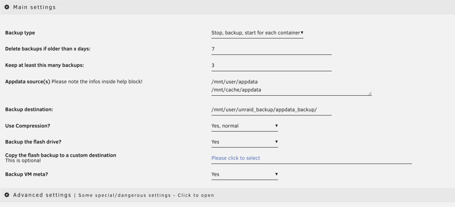Image resolution: width=455 pixels, height=207 pixels.
Task: Click the 'Backup destination:' label
Action: point(29,109)
